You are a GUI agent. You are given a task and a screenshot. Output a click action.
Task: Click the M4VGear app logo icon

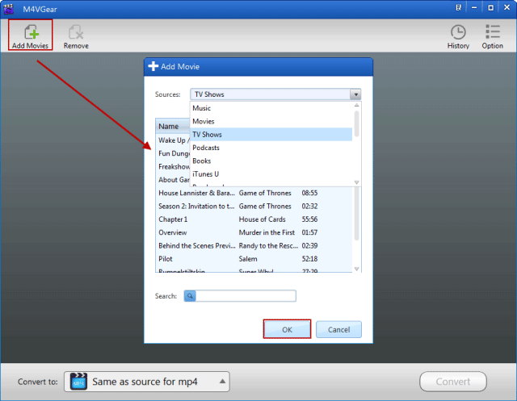coord(9,9)
